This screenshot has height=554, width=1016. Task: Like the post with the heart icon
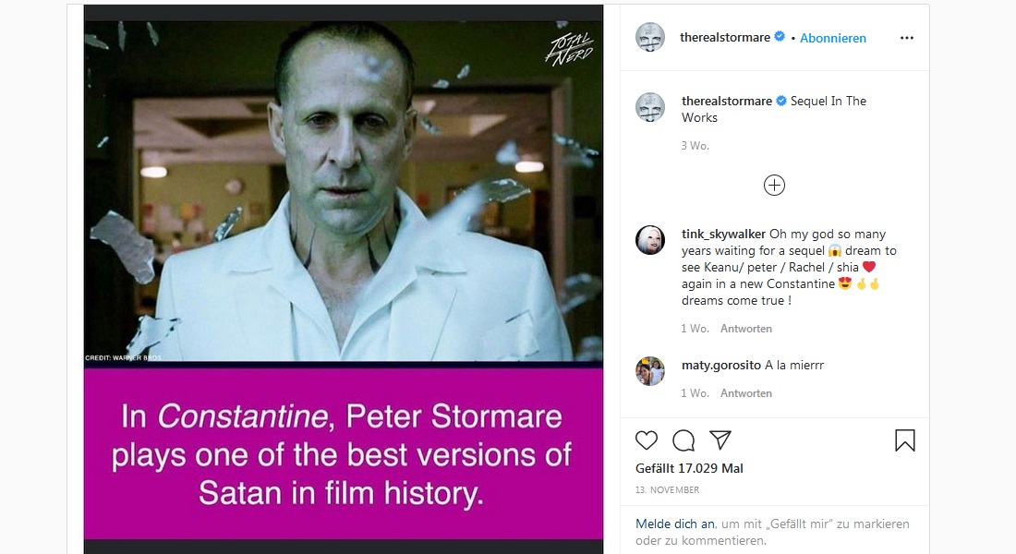[647, 440]
